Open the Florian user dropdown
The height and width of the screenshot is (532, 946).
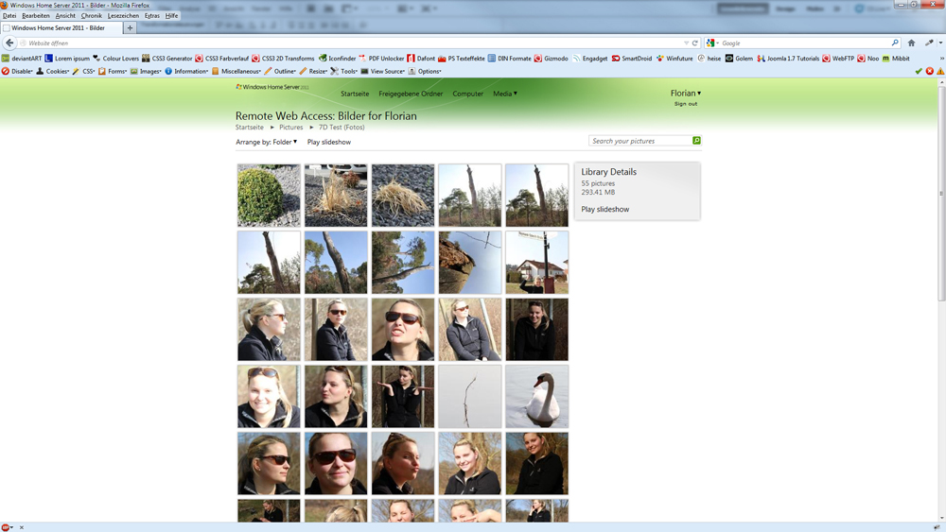(x=686, y=94)
